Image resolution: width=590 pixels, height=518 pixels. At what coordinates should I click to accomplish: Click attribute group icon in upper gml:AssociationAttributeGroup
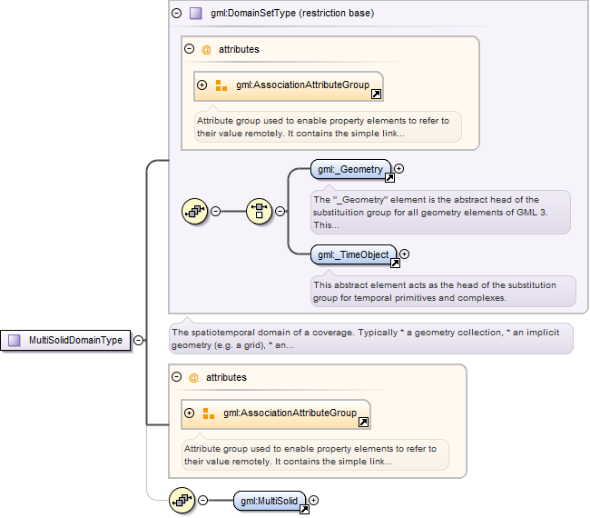pyautogui.click(x=221, y=85)
